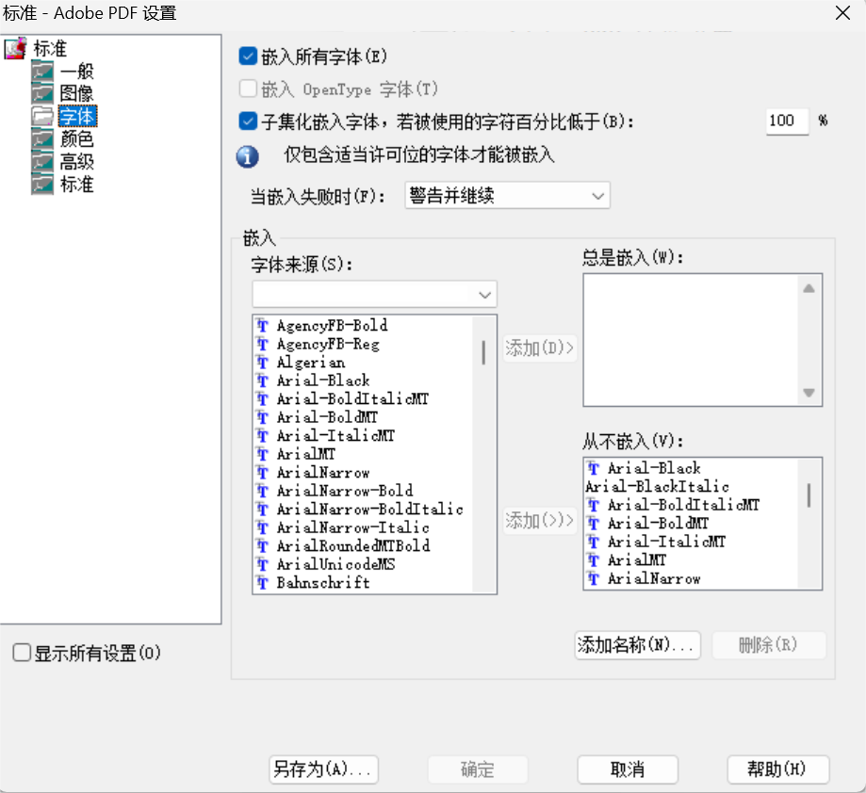Select 字体 in the settings tree
The height and width of the screenshot is (793, 866).
77,117
